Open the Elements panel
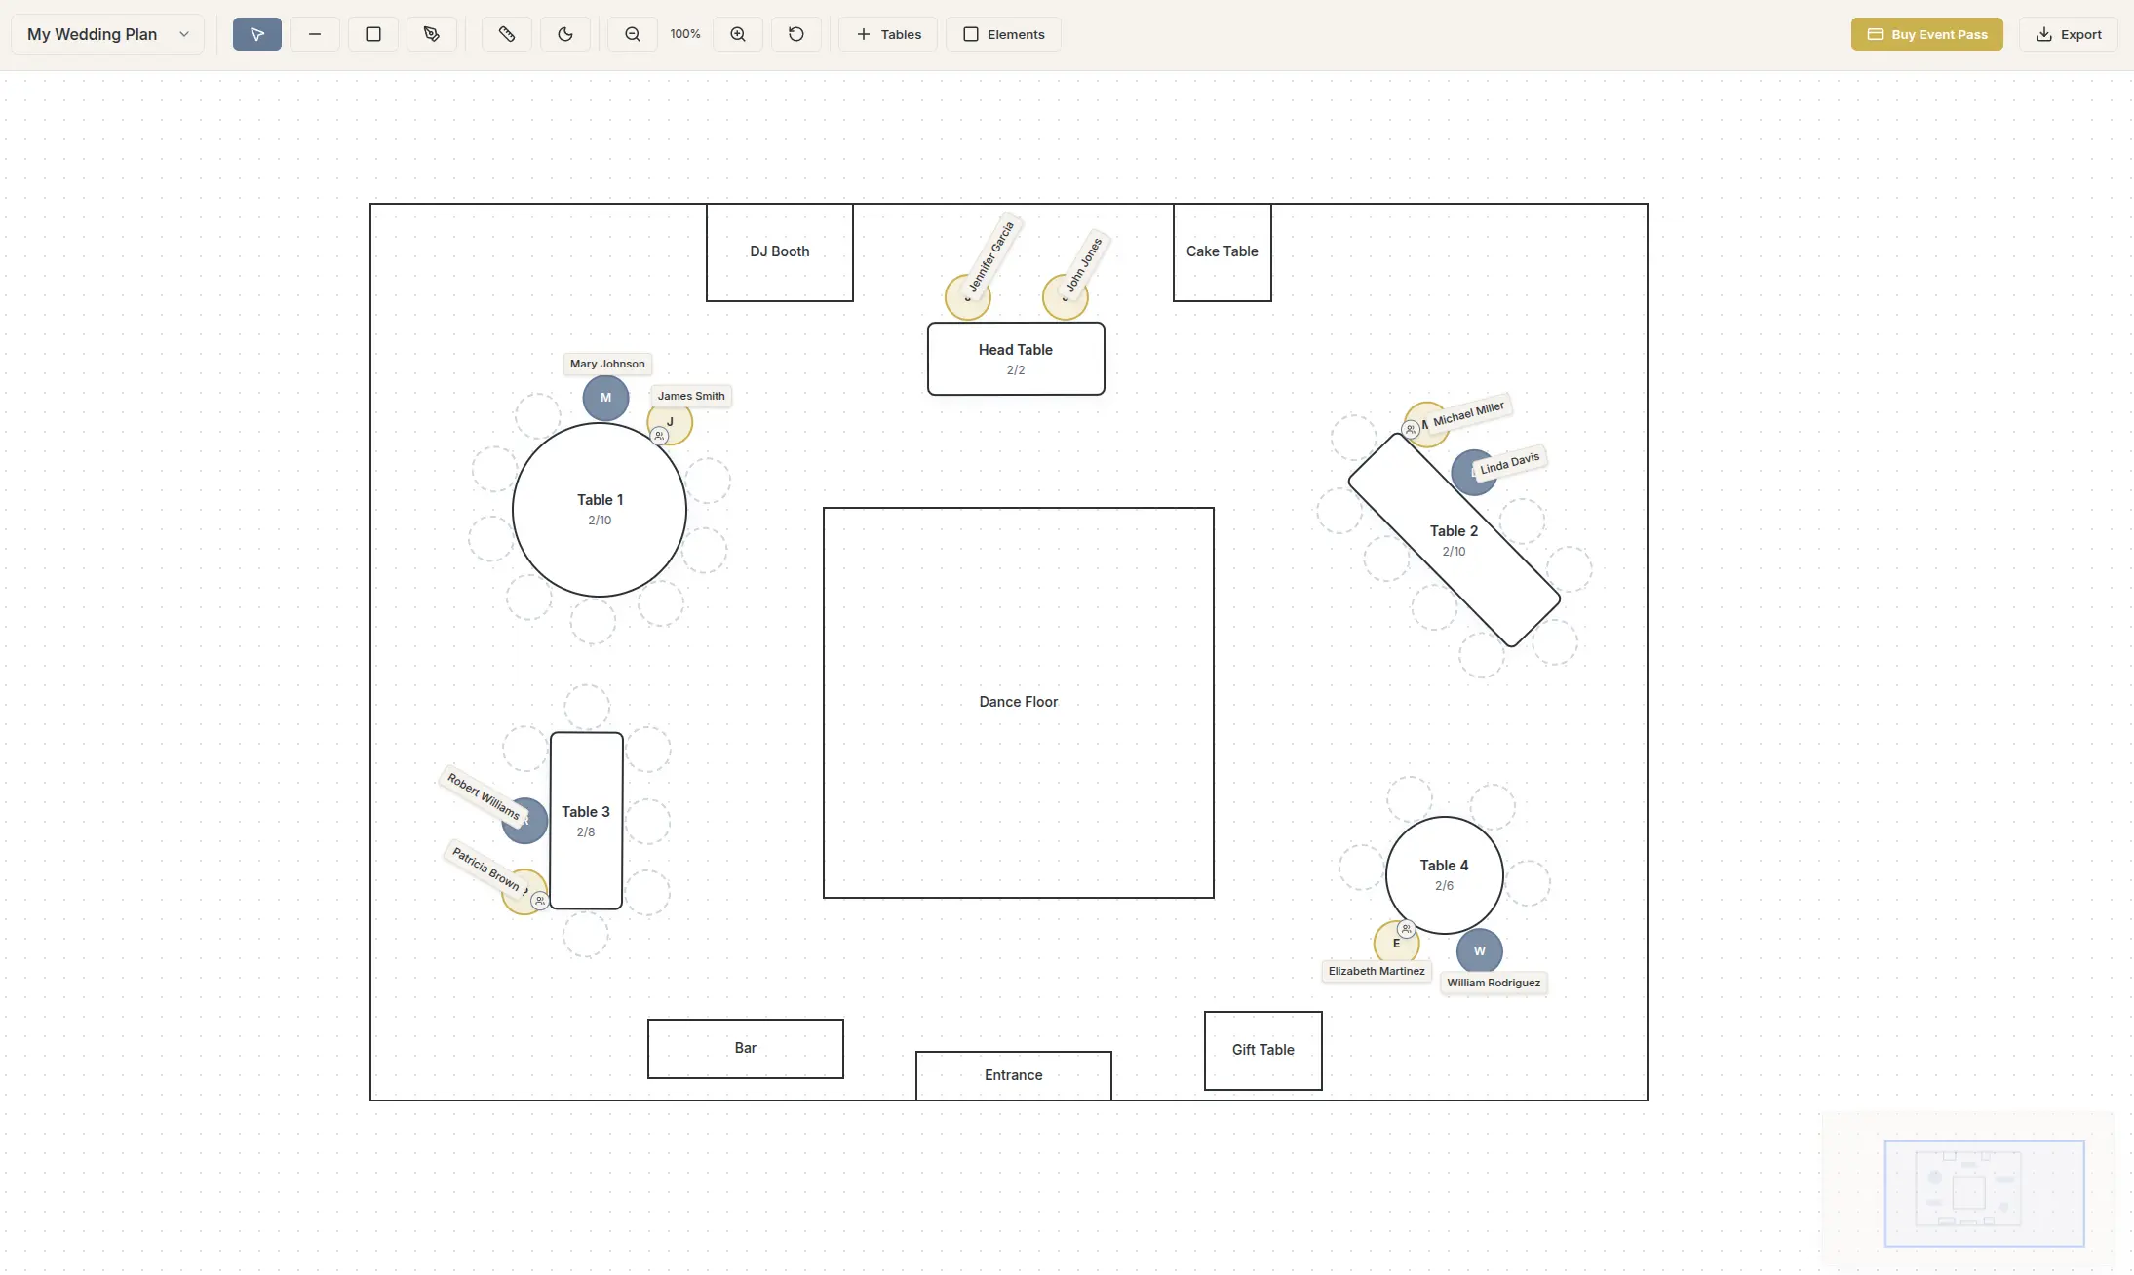Image resolution: width=2134 pixels, height=1275 pixels. [1003, 34]
